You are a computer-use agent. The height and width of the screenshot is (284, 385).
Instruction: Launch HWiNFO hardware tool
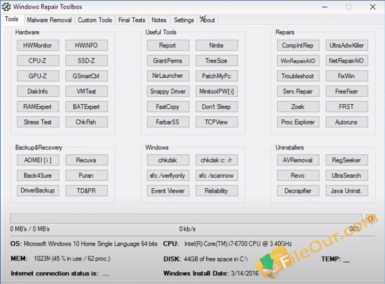[86, 45]
